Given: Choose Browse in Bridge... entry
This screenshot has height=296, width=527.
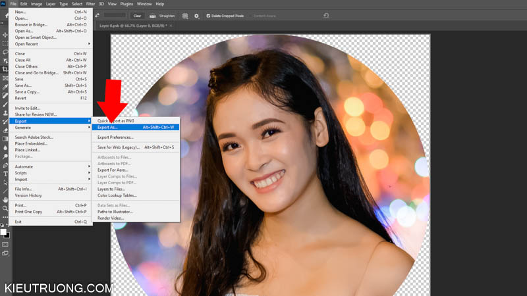Looking at the screenshot, I should click(x=51, y=24).
